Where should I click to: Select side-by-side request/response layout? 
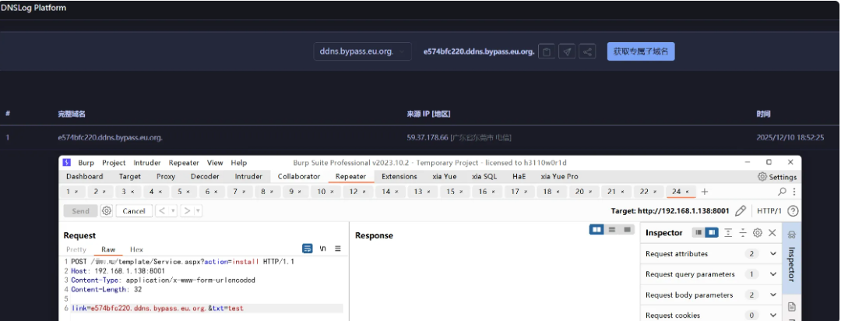point(596,230)
